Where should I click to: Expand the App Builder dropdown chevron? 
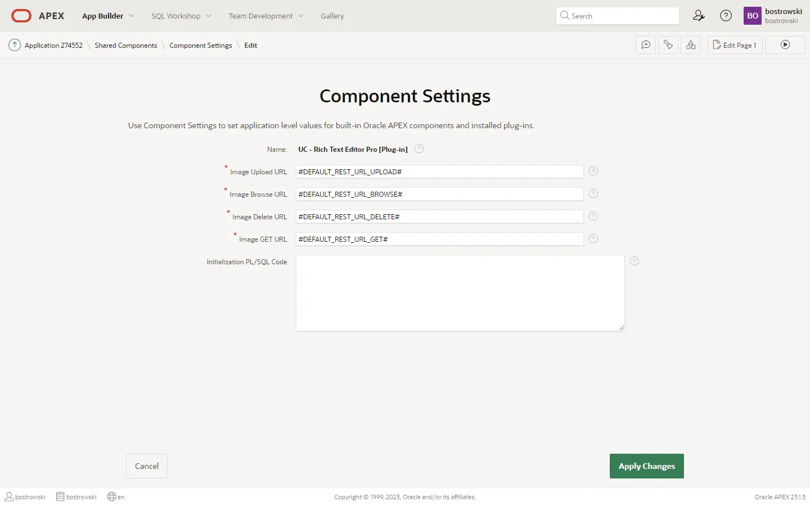pyautogui.click(x=132, y=16)
